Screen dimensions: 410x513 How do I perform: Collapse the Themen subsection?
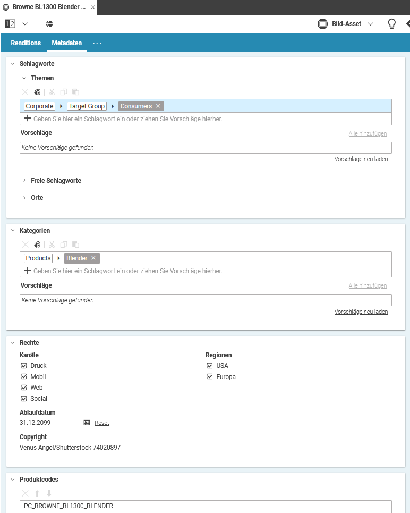click(x=24, y=78)
